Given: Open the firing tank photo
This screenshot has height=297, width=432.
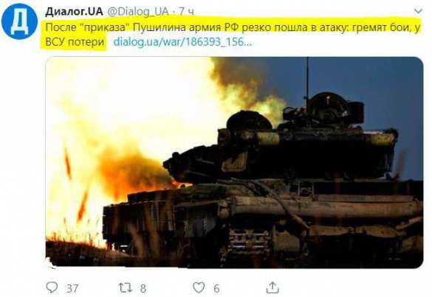Looking at the screenshot, I should [x=234, y=162].
